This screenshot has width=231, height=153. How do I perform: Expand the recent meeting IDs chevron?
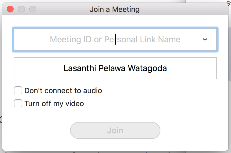point(205,40)
